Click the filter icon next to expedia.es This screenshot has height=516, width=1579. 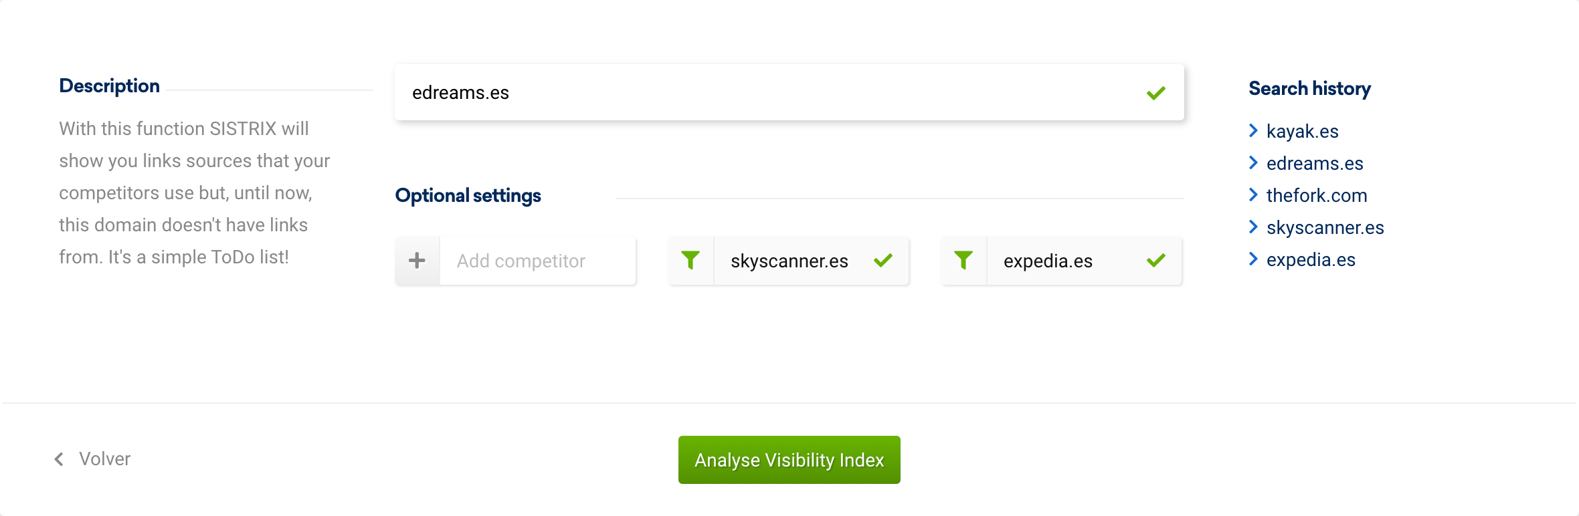pyautogui.click(x=963, y=261)
